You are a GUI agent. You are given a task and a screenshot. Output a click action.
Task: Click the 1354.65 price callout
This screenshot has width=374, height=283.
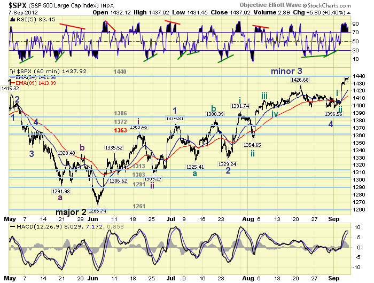point(252,145)
